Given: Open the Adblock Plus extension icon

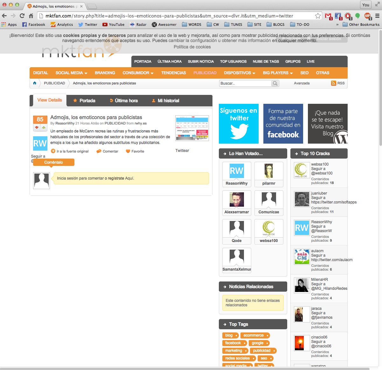Looking at the screenshot, I should tap(367, 16).
